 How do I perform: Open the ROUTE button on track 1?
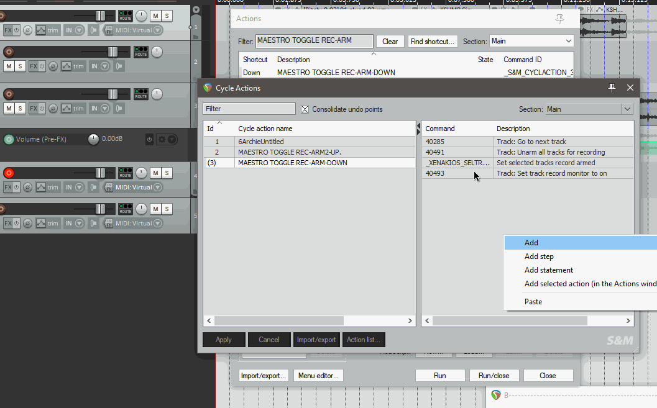(x=126, y=16)
